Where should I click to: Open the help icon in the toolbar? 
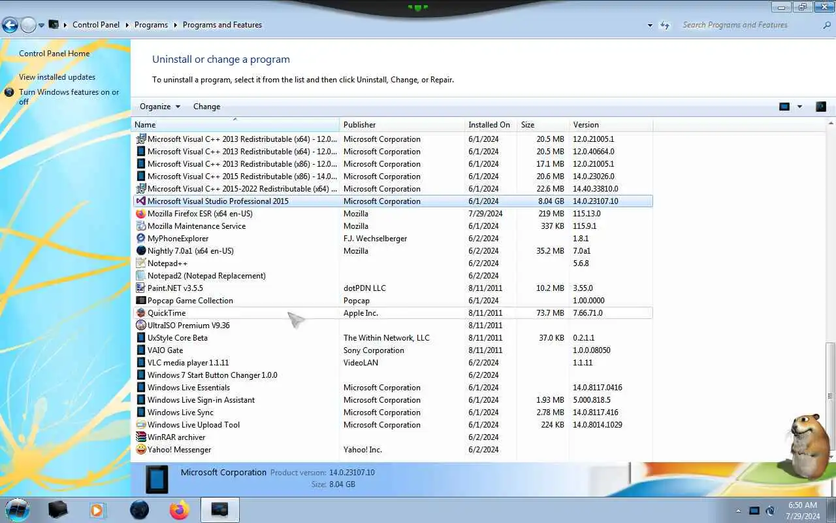point(821,107)
